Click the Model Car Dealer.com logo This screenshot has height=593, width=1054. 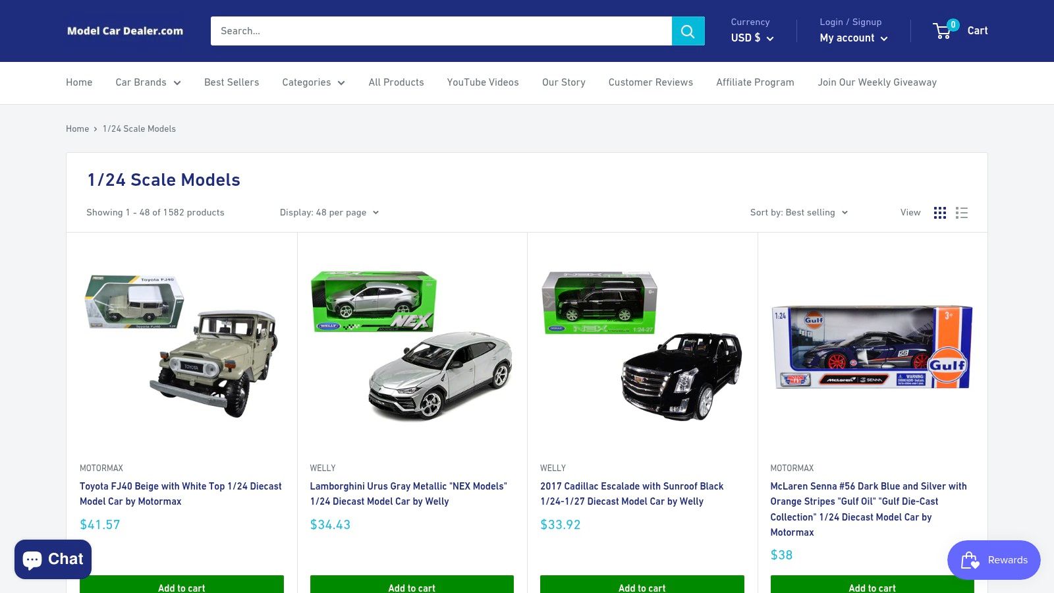[125, 31]
